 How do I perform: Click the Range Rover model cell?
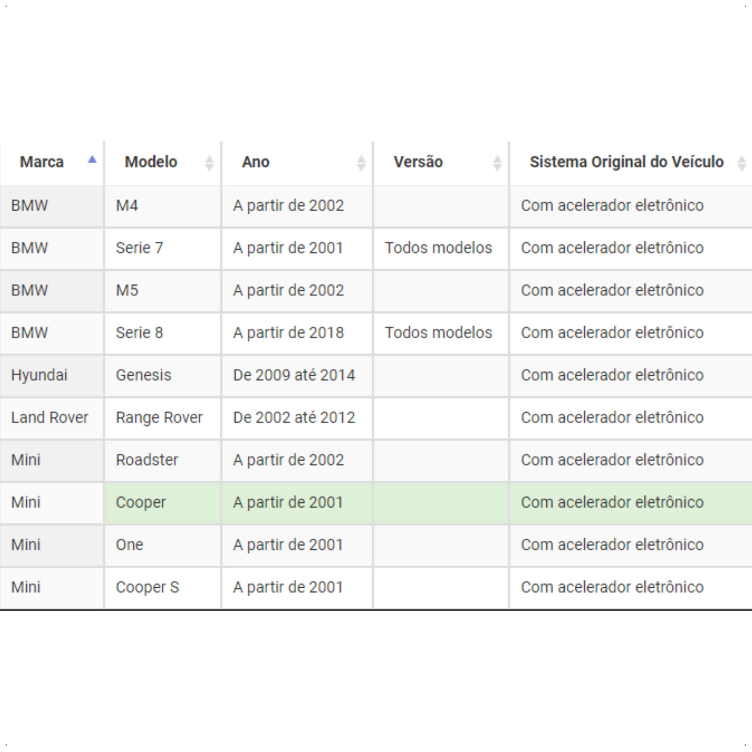[163, 418]
